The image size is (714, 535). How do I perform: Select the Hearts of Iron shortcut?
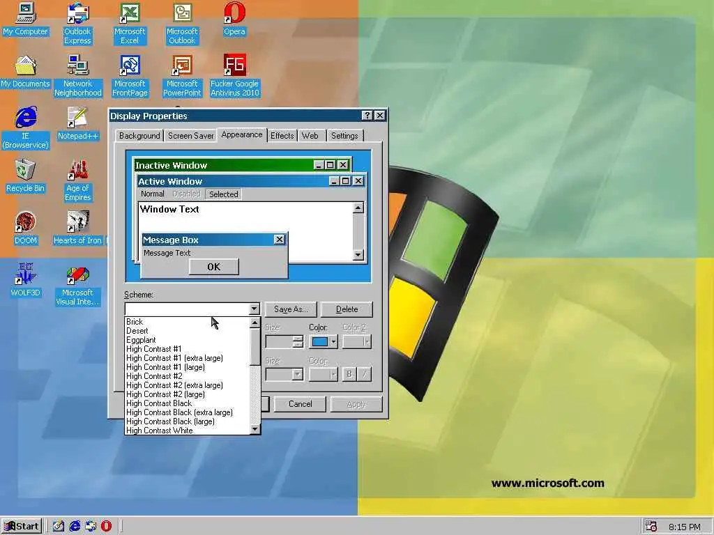tap(78, 228)
